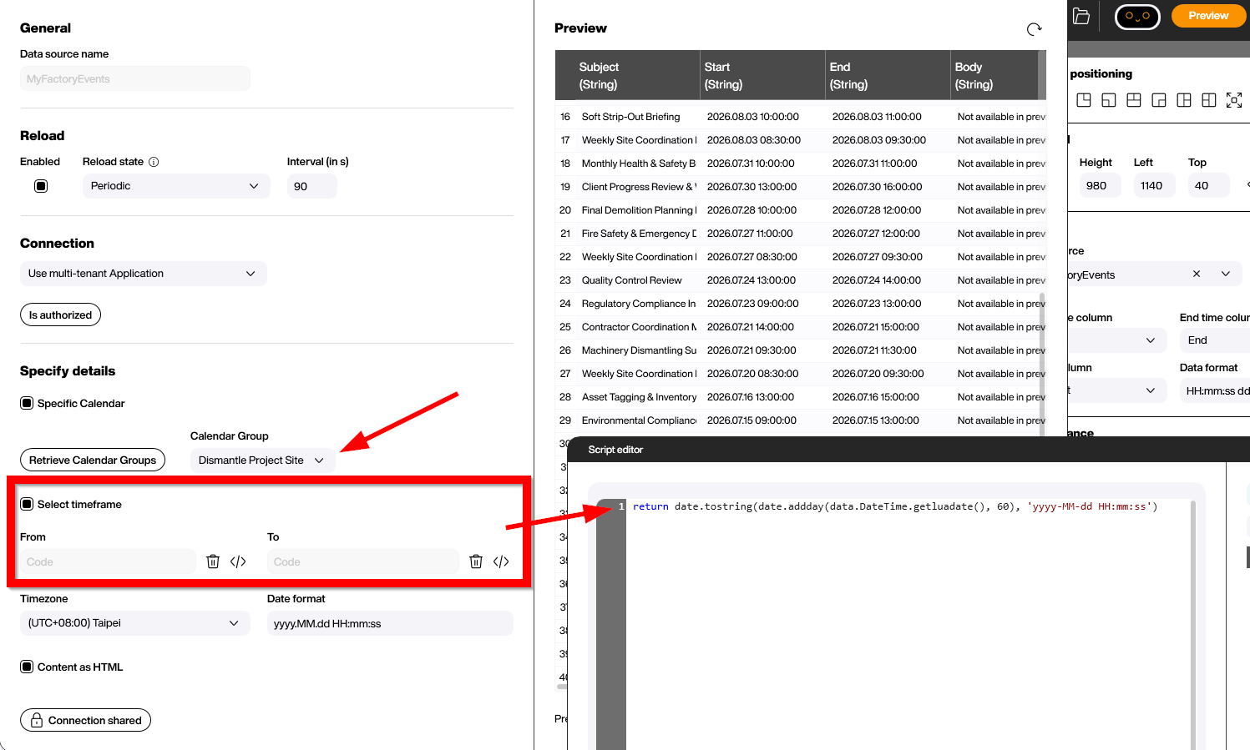Expand the data source dropdown chevron
Screen dimensions: 1250x750
(x=1226, y=274)
